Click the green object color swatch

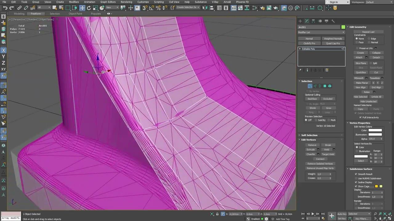[343, 27]
